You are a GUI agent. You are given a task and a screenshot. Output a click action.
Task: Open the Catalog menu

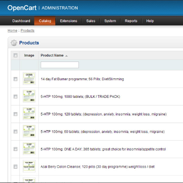click(45, 21)
